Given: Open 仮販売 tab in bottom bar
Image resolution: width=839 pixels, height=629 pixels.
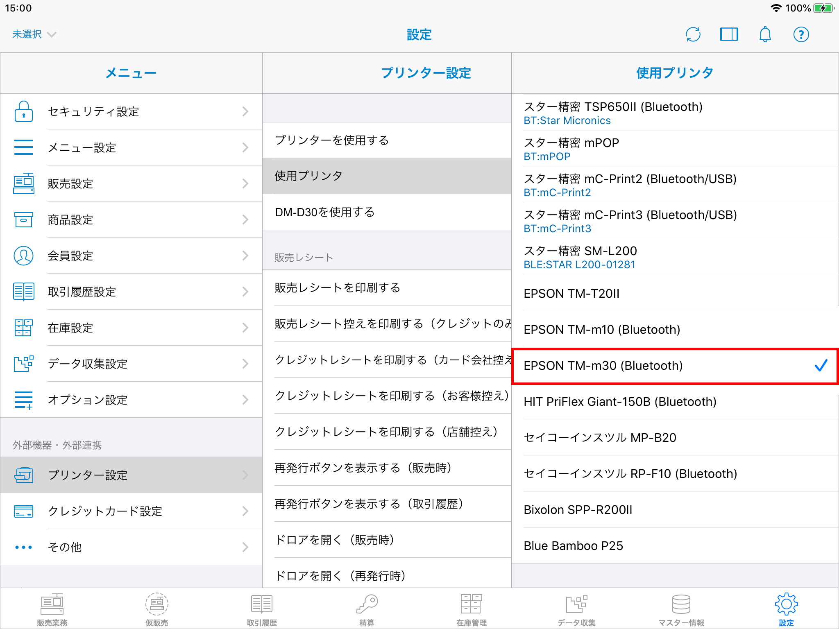Looking at the screenshot, I should pyautogui.click(x=157, y=610).
